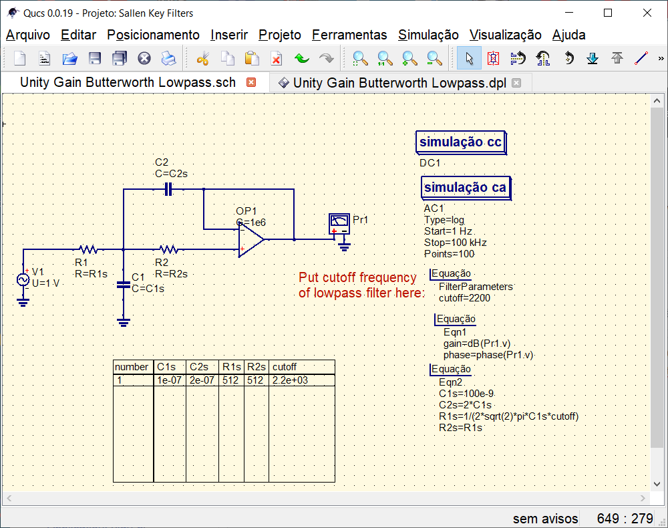Select the Pr1 probe meter symbol
This screenshot has height=528, width=668.
(x=339, y=223)
